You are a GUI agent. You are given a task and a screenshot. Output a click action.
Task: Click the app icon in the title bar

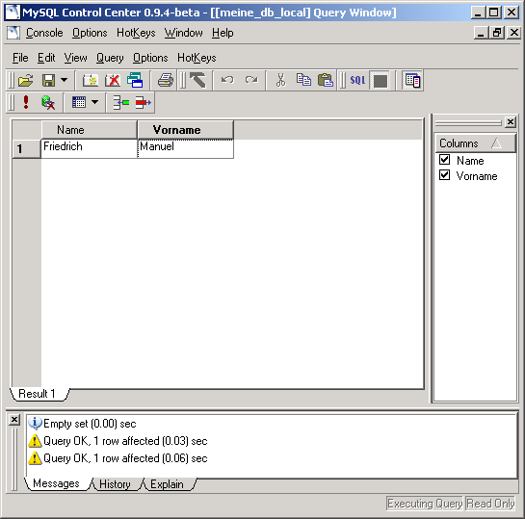[x=13, y=13]
